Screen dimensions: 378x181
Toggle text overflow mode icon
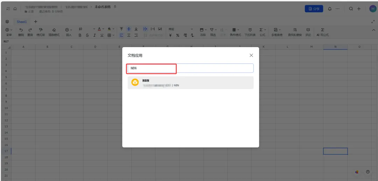pyautogui.click(x=145, y=29)
